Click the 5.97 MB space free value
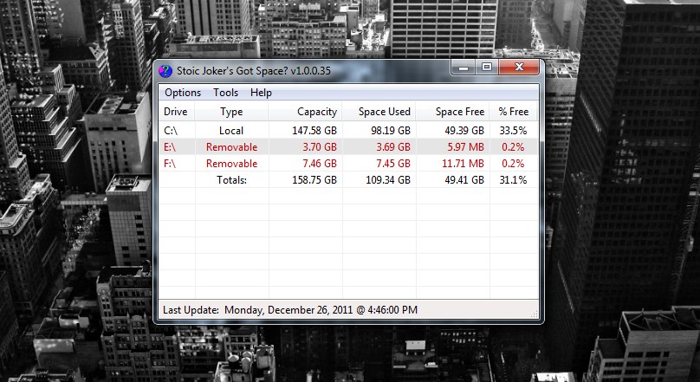This screenshot has width=700, height=382. coord(465,146)
